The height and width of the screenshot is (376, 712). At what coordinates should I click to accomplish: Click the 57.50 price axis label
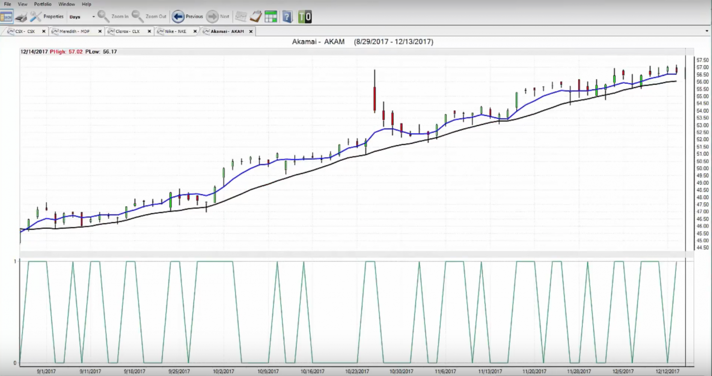(702, 60)
